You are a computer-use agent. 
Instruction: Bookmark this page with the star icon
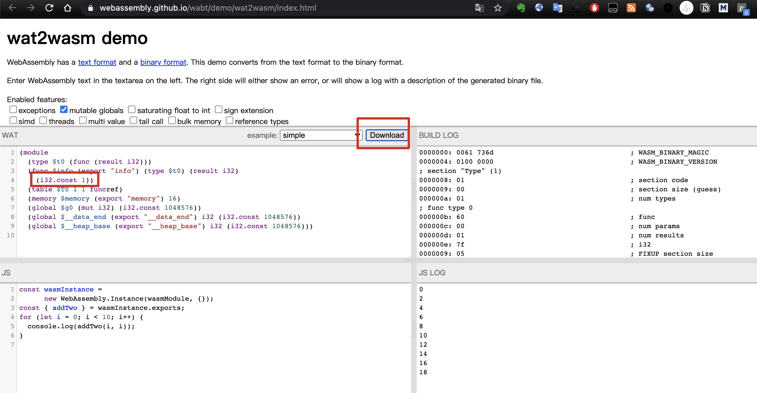pos(498,8)
